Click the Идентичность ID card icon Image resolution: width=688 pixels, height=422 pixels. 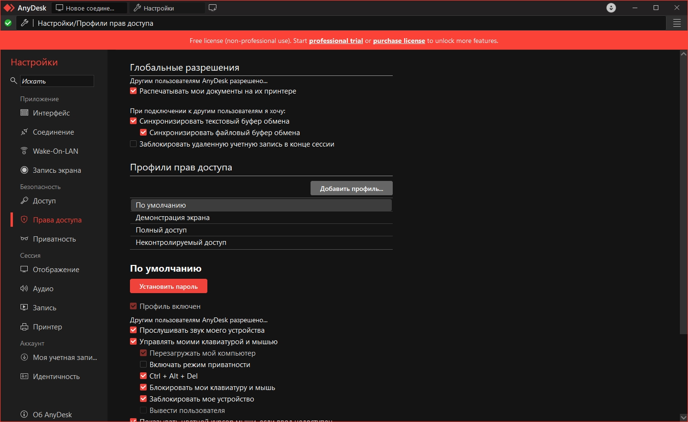tap(24, 376)
